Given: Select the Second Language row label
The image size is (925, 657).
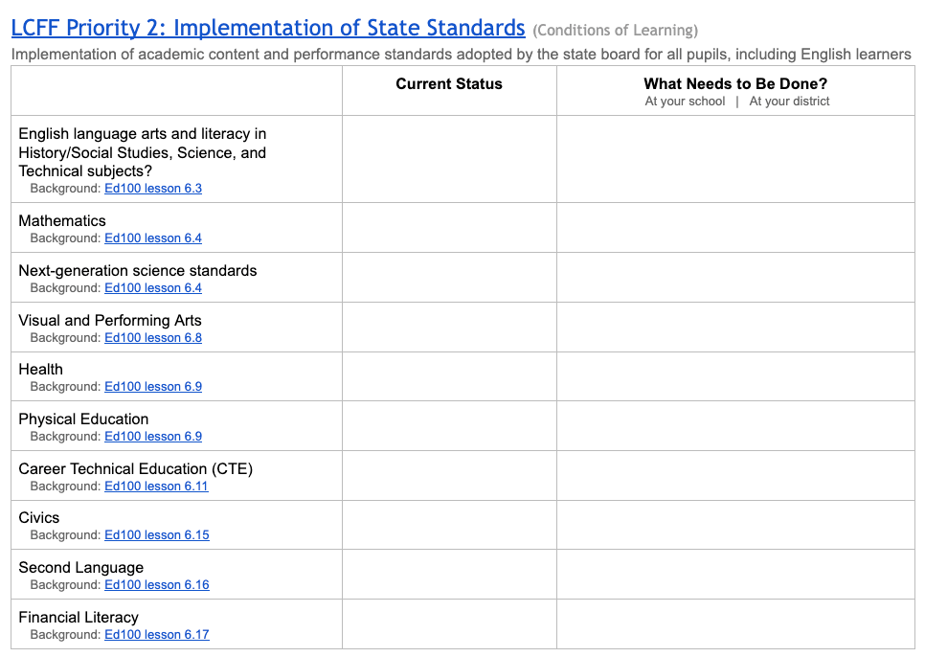Looking at the screenshot, I should pyautogui.click(x=80, y=568).
